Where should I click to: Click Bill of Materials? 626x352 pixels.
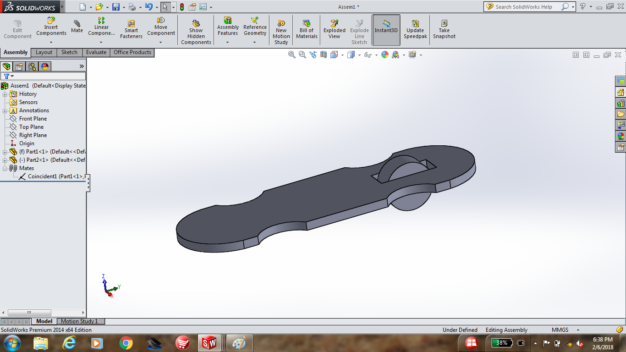(307, 30)
